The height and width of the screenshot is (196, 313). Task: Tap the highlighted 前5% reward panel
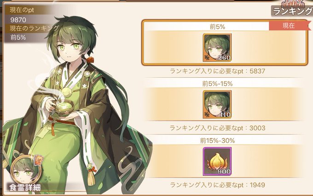(225, 42)
